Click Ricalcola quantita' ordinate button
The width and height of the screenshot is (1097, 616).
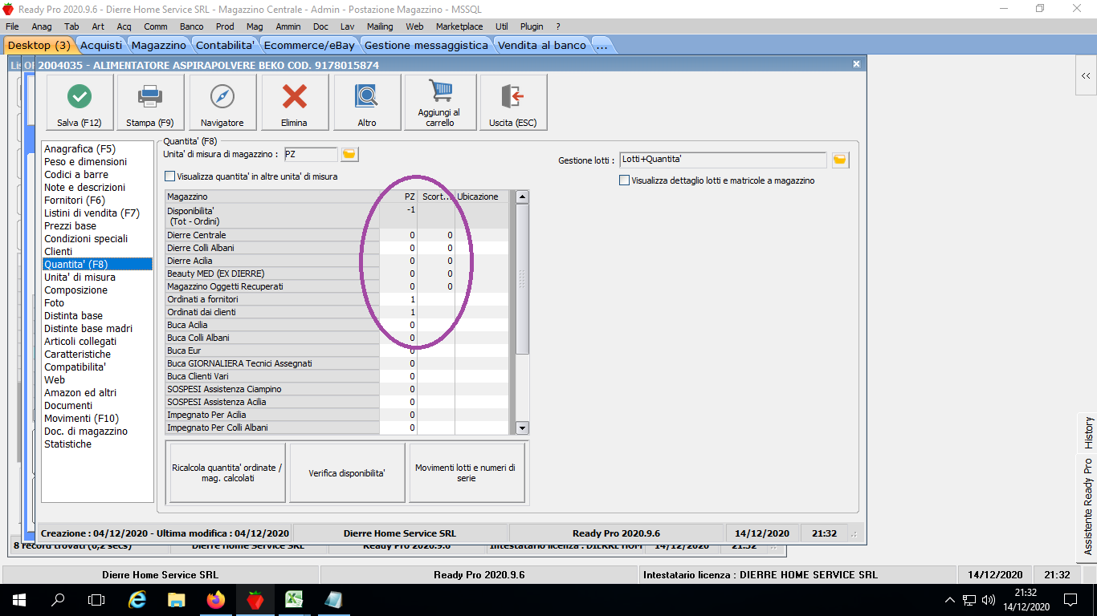tap(227, 472)
